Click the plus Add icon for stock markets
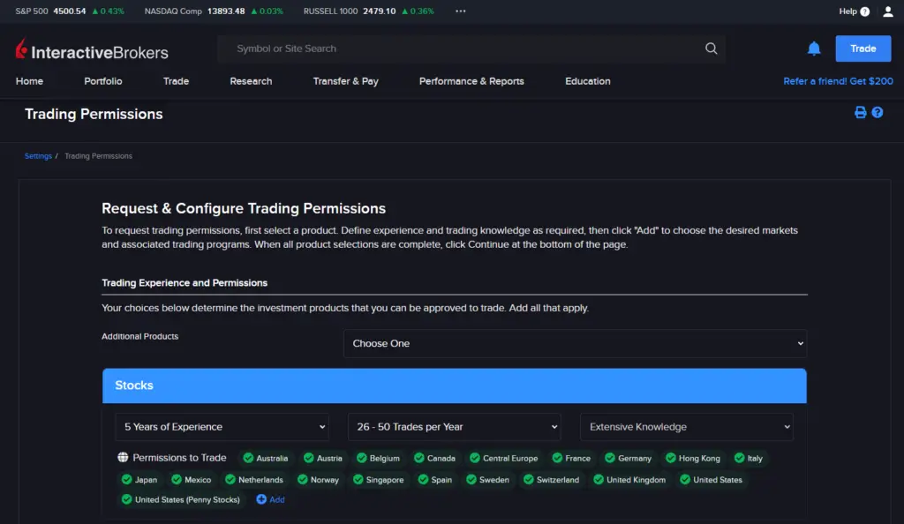The image size is (904, 524). pyautogui.click(x=261, y=499)
